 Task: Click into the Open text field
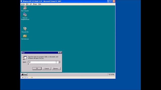tap(43, 62)
